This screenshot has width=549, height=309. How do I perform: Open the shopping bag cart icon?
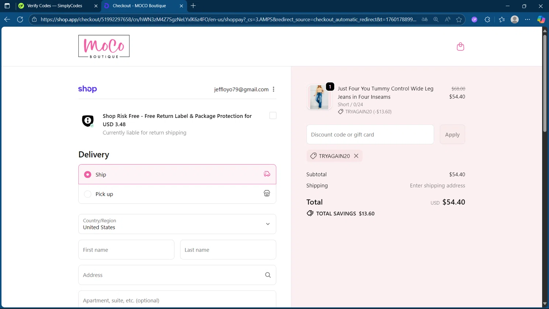tap(460, 46)
